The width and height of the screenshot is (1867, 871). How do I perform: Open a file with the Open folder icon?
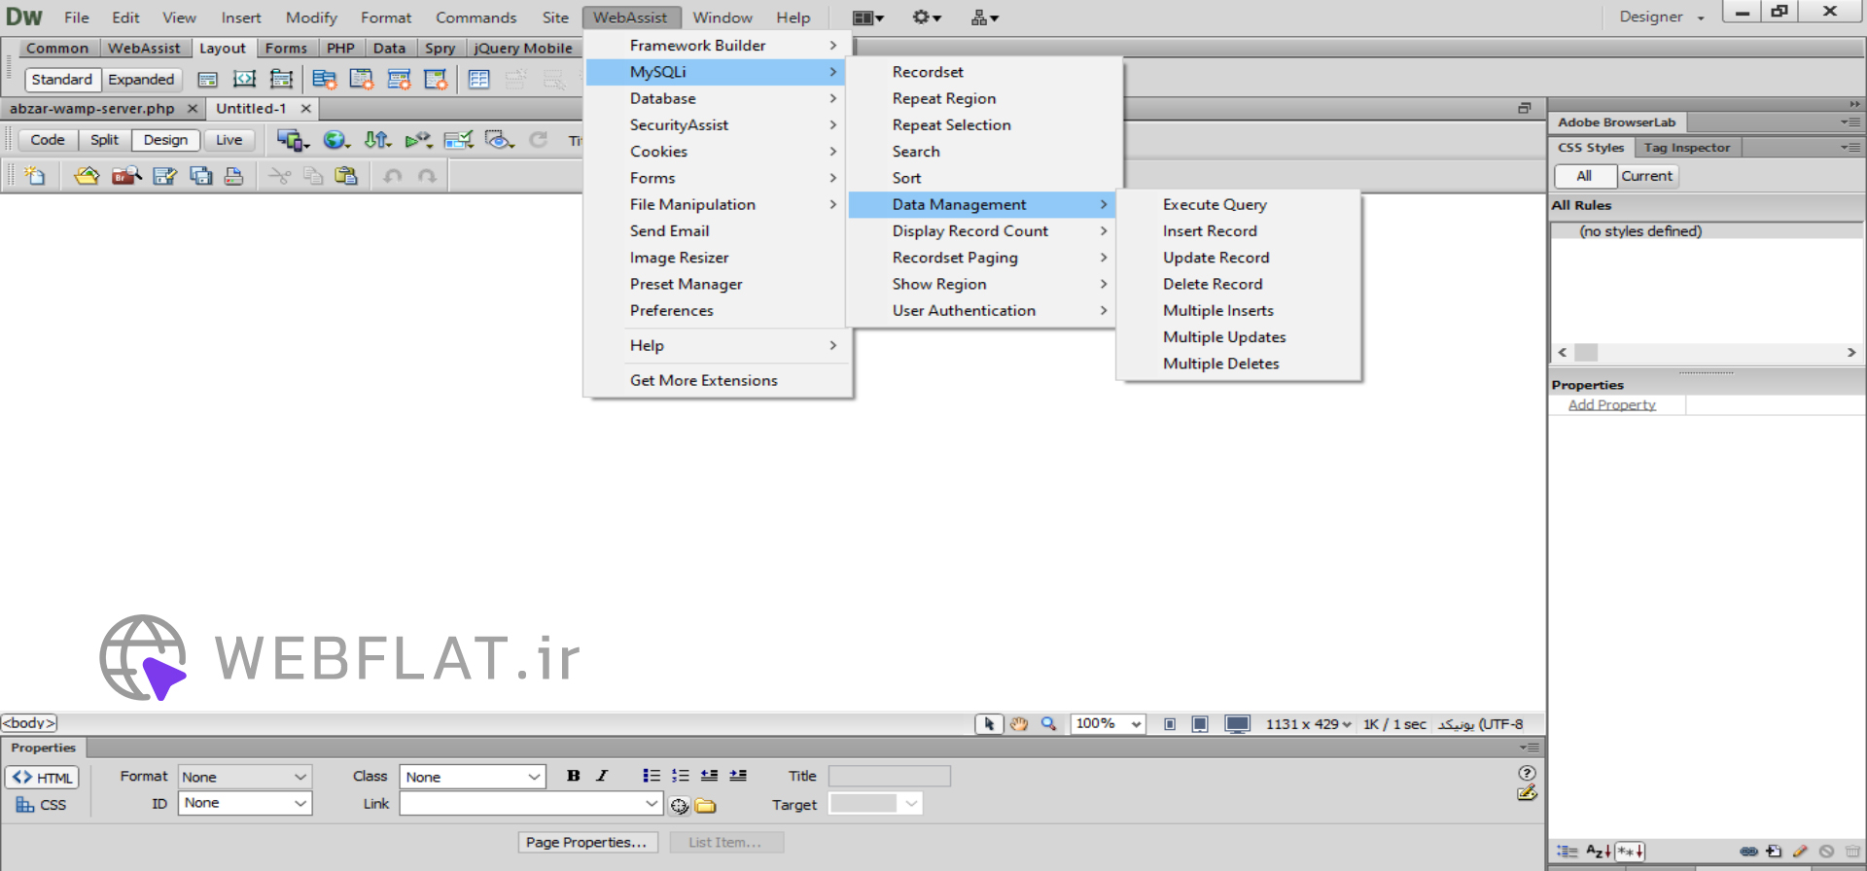tap(87, 176)
